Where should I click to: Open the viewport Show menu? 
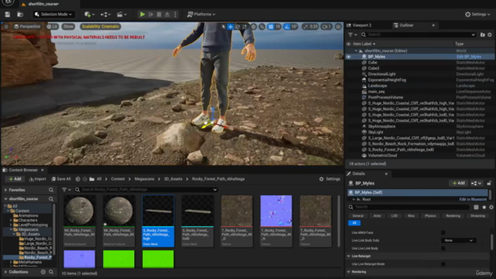click(68, 26)
